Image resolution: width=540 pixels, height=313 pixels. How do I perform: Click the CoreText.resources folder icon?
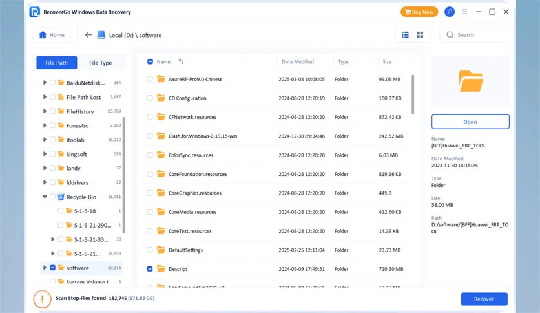[161, 231]
